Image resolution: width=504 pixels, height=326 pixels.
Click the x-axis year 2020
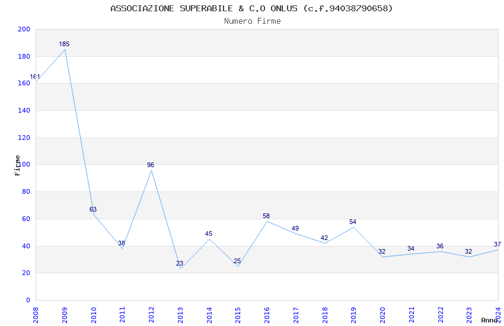(x=382, y=315)
